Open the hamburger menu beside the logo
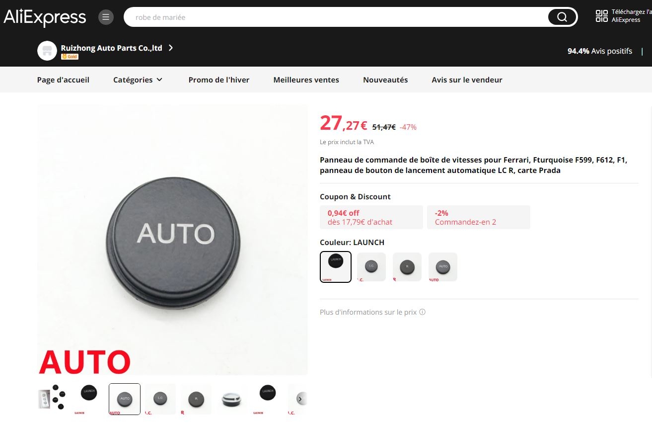Viewport: 652px width, 423px height. click(106, 17)
